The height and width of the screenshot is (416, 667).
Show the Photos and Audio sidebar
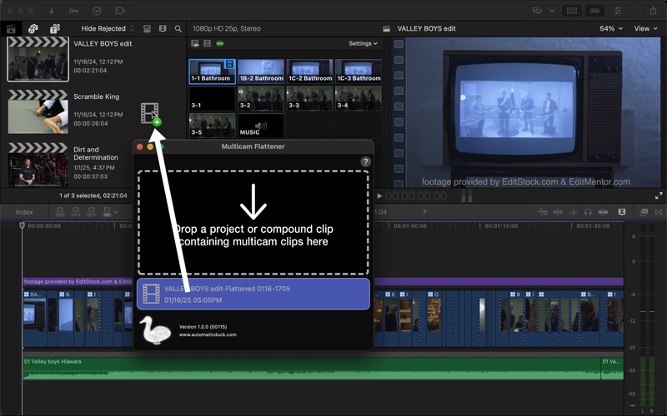pos(33,29)
